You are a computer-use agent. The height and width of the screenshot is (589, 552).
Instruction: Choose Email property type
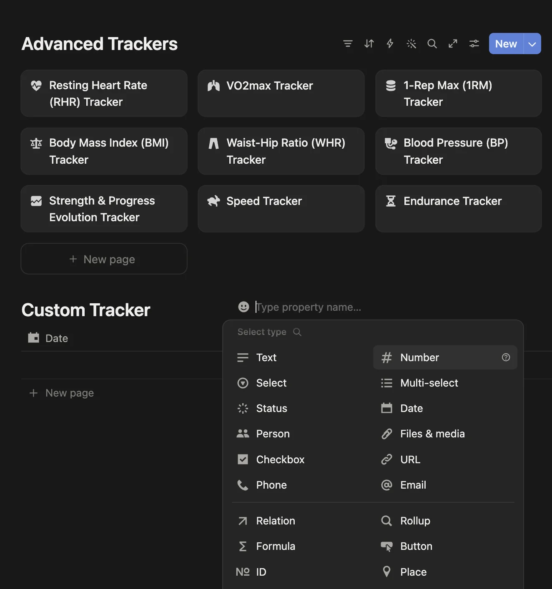click(445, 485)
